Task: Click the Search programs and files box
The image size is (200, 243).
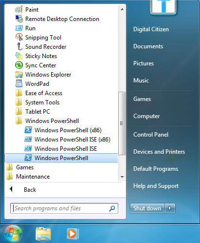Action: click(x=64, y=208)
